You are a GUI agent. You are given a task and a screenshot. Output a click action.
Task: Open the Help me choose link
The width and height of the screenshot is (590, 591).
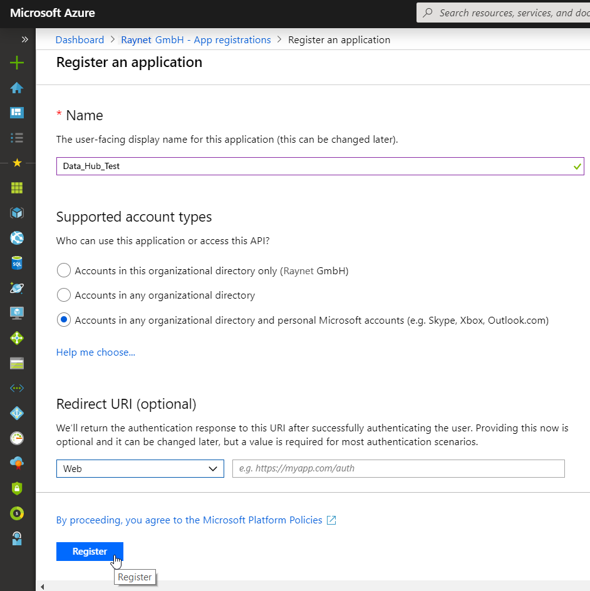(95, 352)
